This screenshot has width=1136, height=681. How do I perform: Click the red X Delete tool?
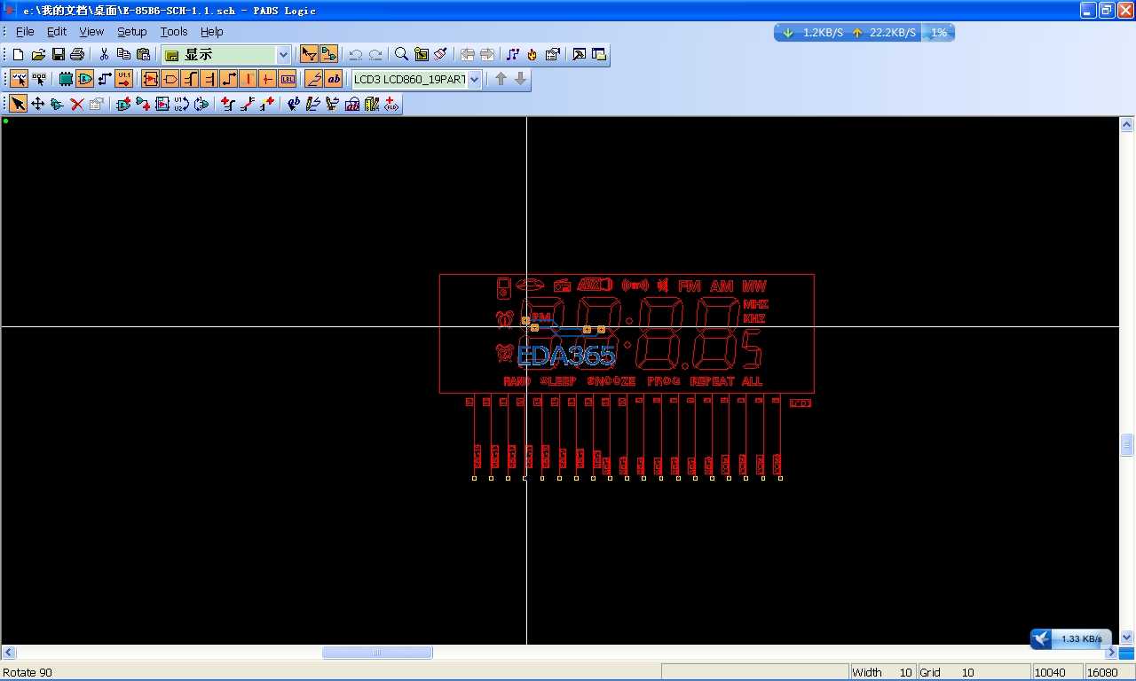[77, 105]
